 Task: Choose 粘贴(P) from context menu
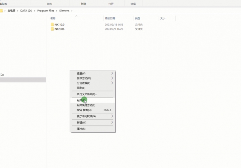point(92,100)
